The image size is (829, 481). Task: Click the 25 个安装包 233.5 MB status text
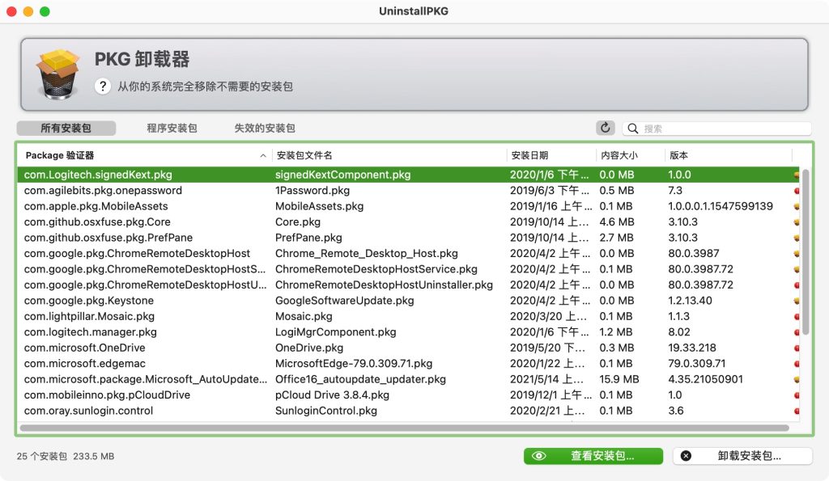pos(66,456)
